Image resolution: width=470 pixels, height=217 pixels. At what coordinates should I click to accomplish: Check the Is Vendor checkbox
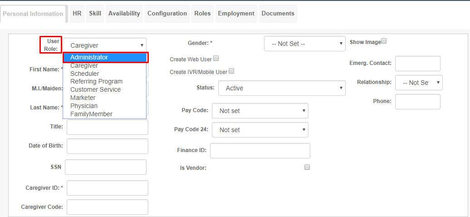click(x=307, y=167)
